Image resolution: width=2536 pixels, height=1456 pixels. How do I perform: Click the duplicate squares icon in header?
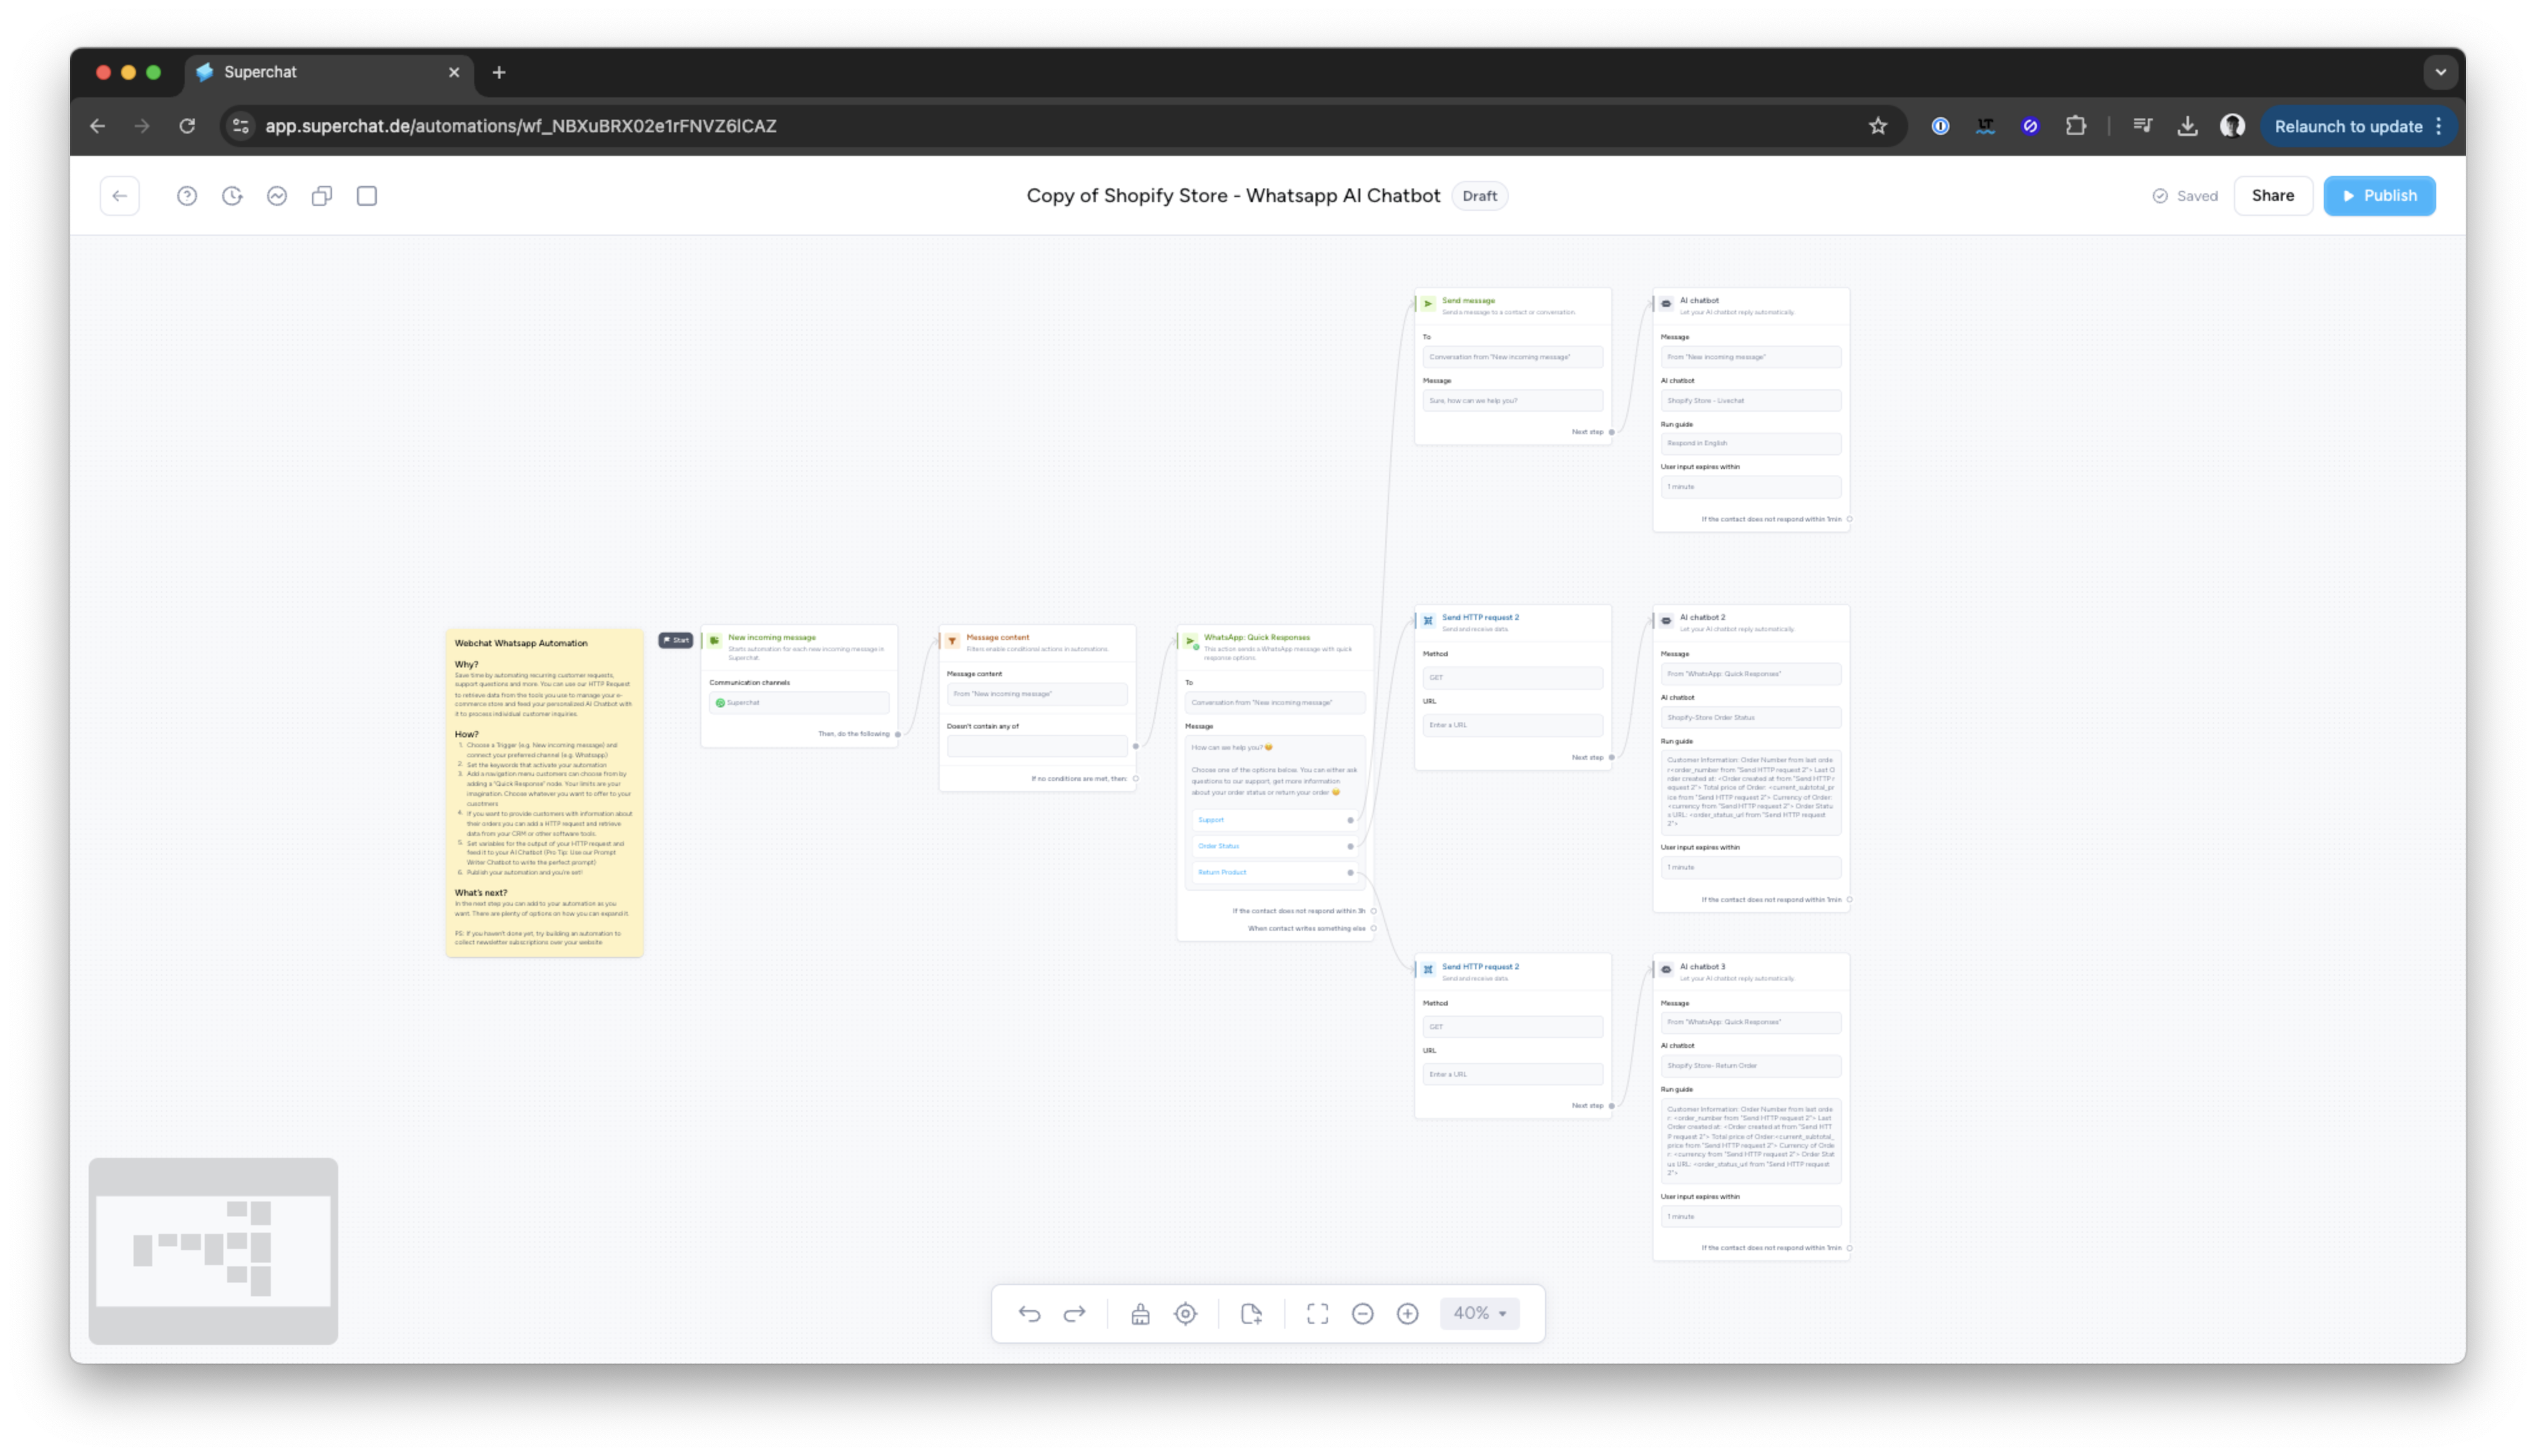322,196
